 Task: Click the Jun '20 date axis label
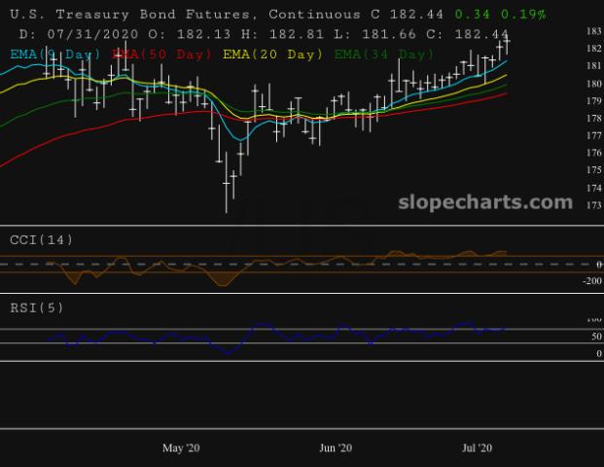pos(336,448)
